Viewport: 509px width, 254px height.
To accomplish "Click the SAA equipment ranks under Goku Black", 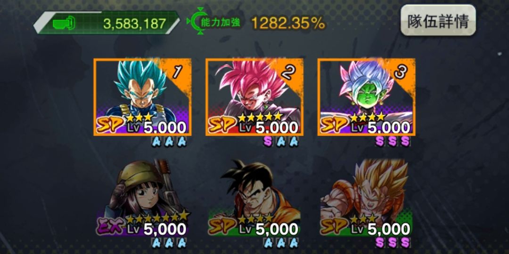I will pos(281,141).
